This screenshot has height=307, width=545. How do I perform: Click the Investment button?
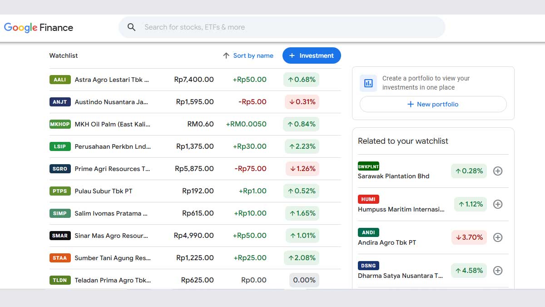click(312, 55)
